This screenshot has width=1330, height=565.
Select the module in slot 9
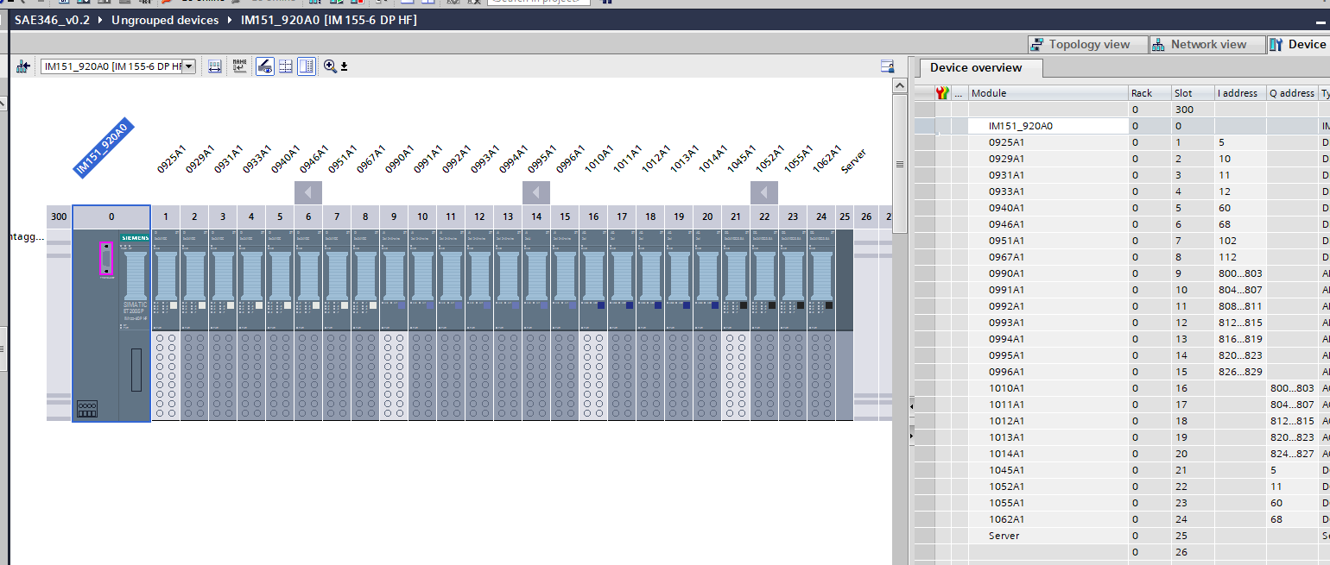(x=394, y=325)
